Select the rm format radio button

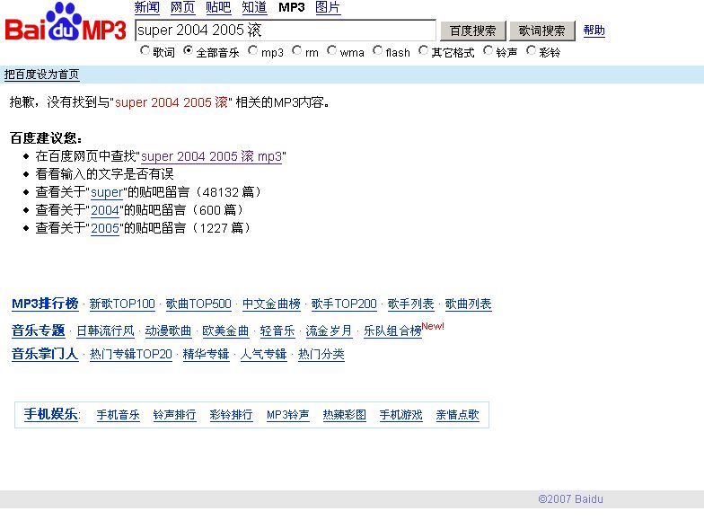296,50
